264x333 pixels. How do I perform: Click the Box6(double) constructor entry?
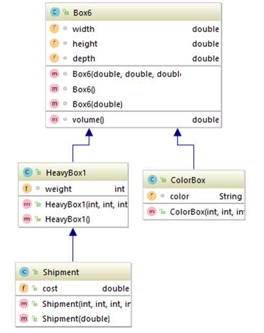coord(133,104)
